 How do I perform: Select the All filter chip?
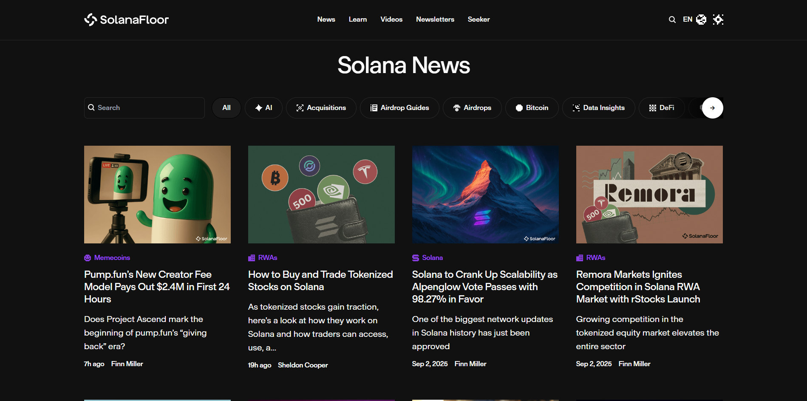tap(227, 108)
